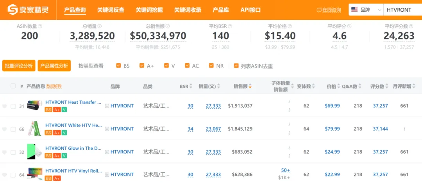422x184 pixels.
Task: Click help icon next to ASIN数量
Action: click(40, 27)
